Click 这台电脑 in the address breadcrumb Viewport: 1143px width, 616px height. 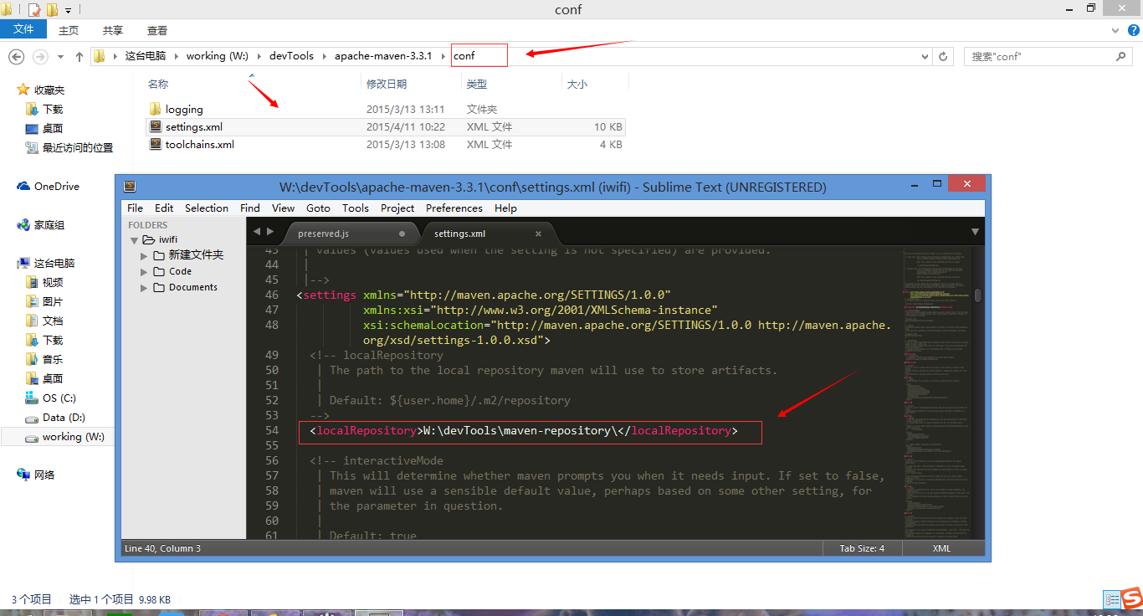click(146, 56)
